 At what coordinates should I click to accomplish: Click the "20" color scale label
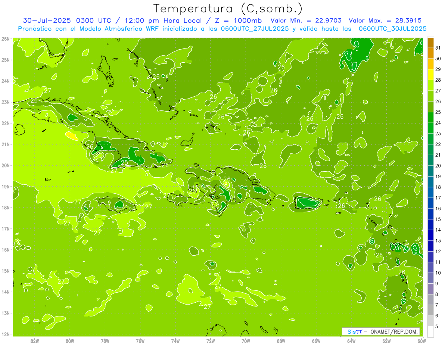tap(438, 166)
